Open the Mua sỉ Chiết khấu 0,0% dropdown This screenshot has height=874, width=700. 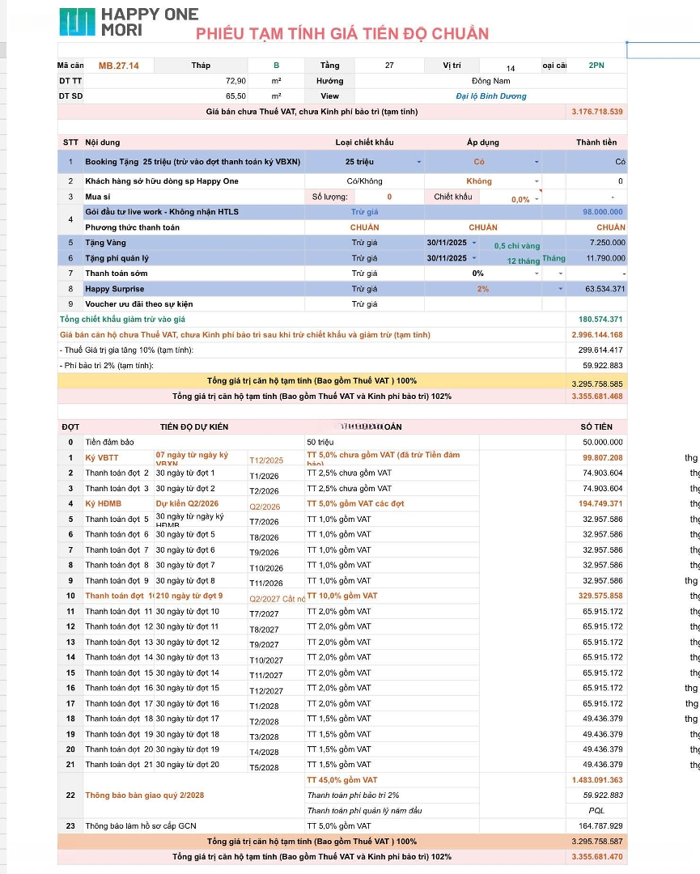(537, 197)
